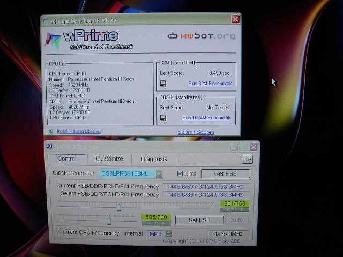
Task: Run the 32M Benchmark
Action: click(210, 84)
